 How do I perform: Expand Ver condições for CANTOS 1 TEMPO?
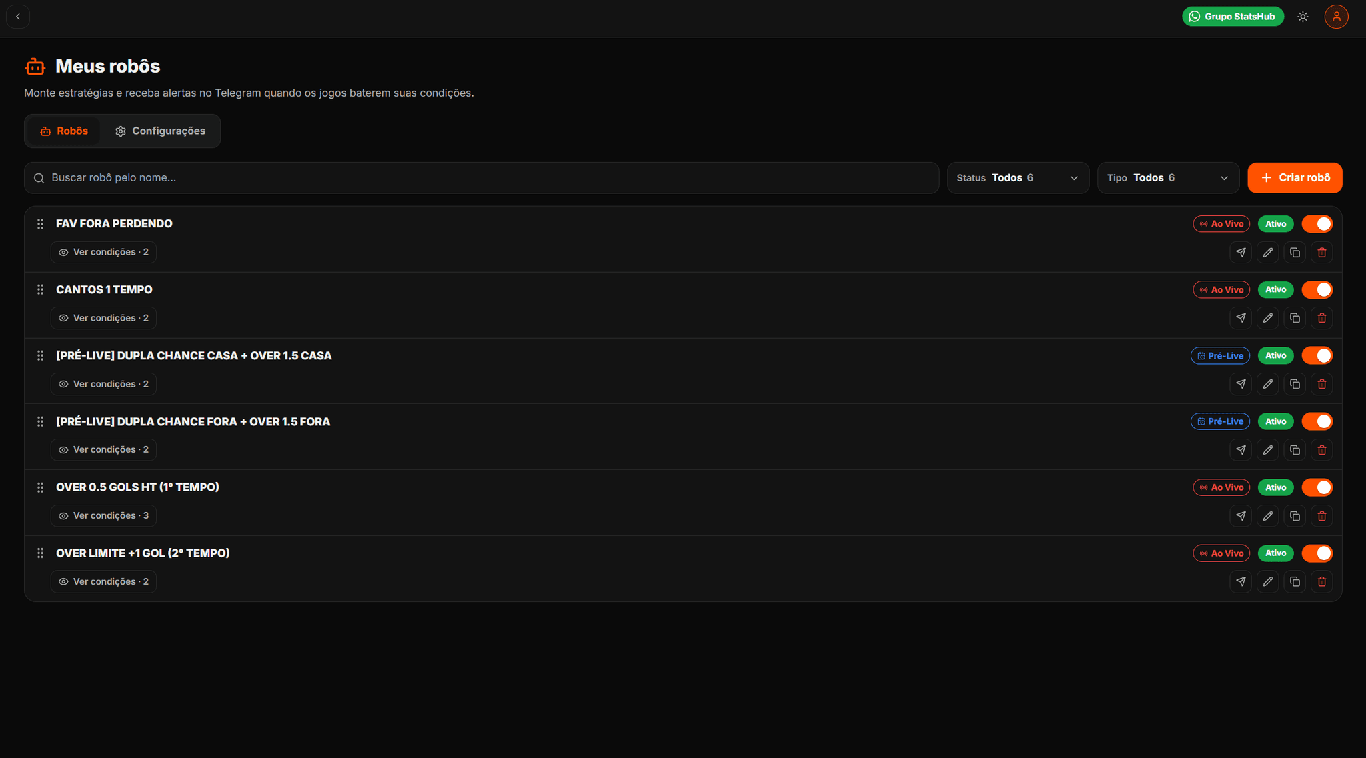(103, 318)
